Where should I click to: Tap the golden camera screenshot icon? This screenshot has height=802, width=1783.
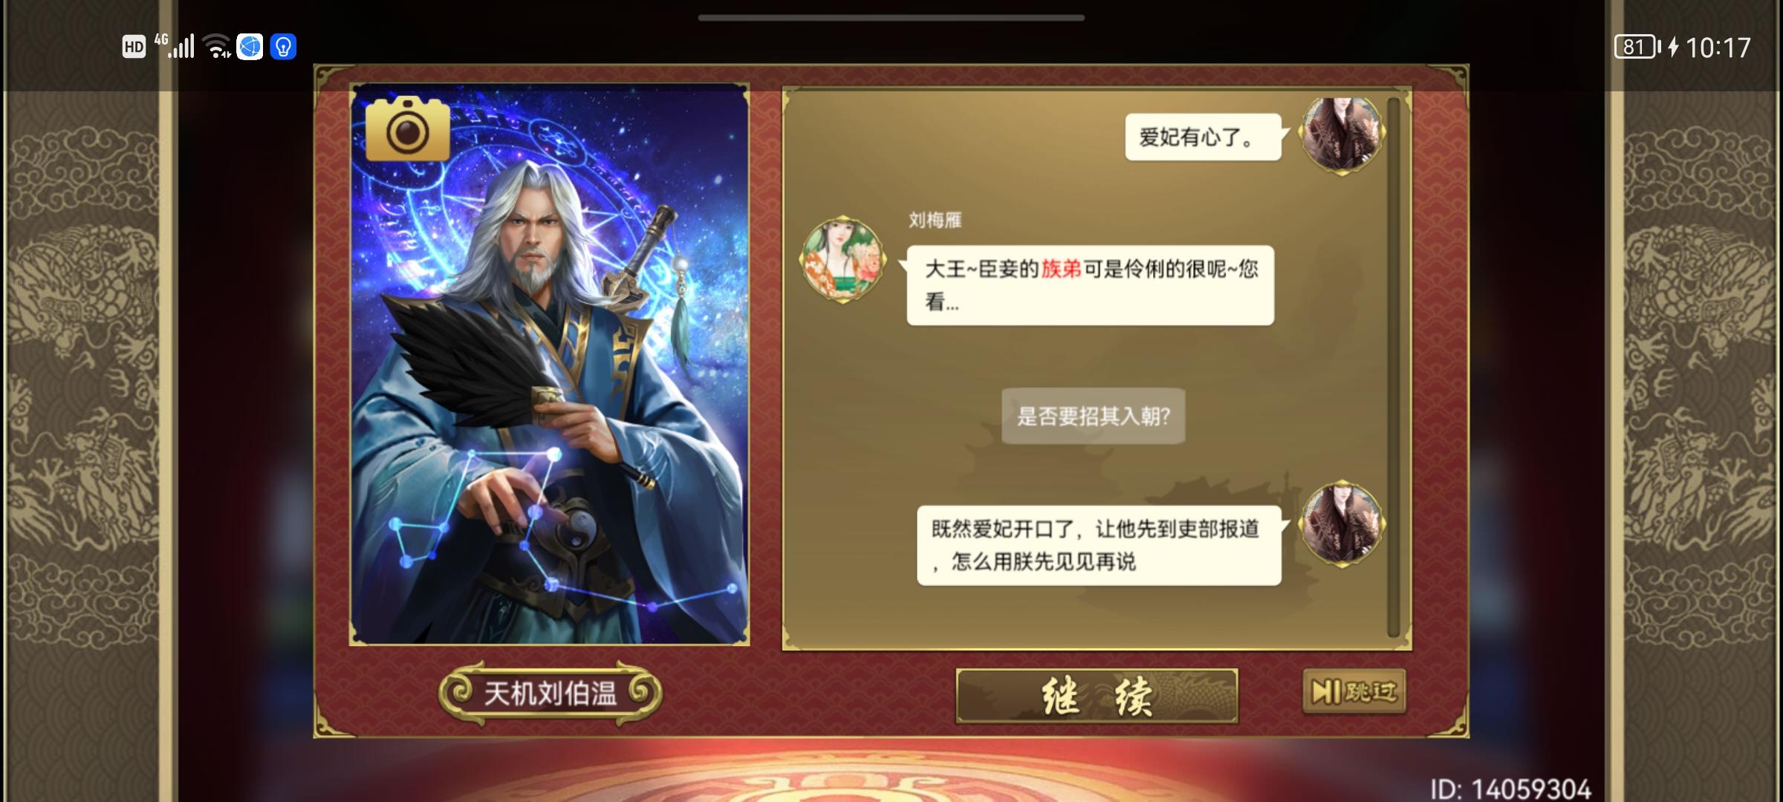coord(407,128)
